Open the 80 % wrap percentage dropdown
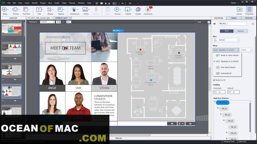Image resolution: width=257 pixels, height=144 pixels. 247,50
